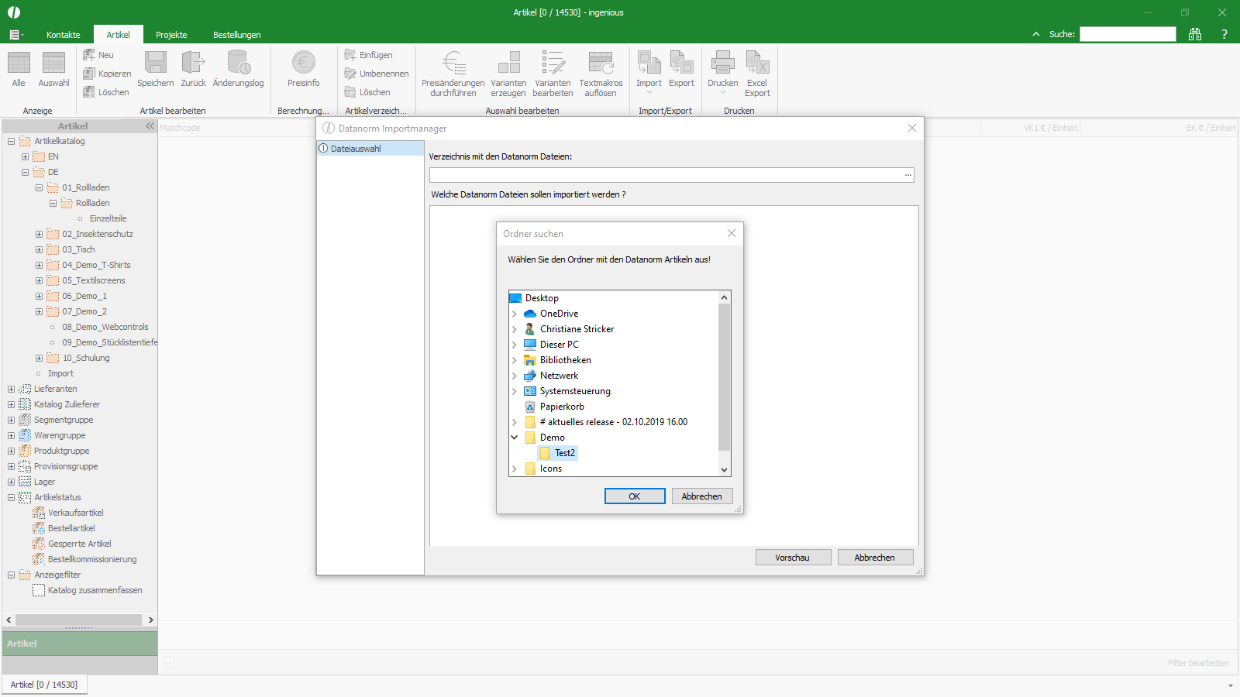
Task: Click the Datanorm directory path field
Action: click(666, 175)
